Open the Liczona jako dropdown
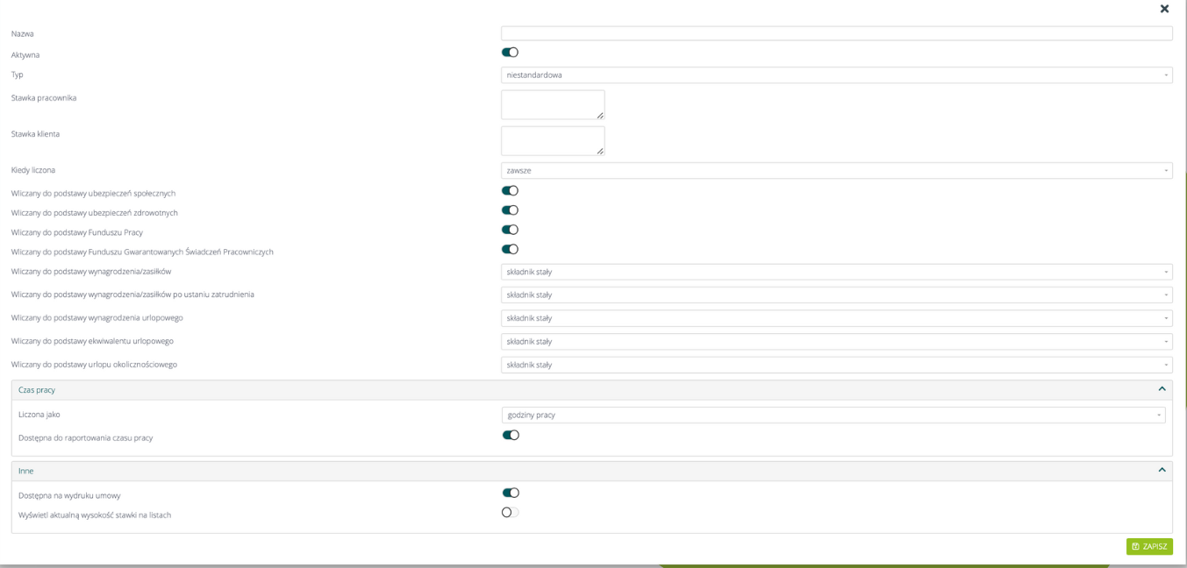This screenshot has height=568, width=1187. click(833, 415)
